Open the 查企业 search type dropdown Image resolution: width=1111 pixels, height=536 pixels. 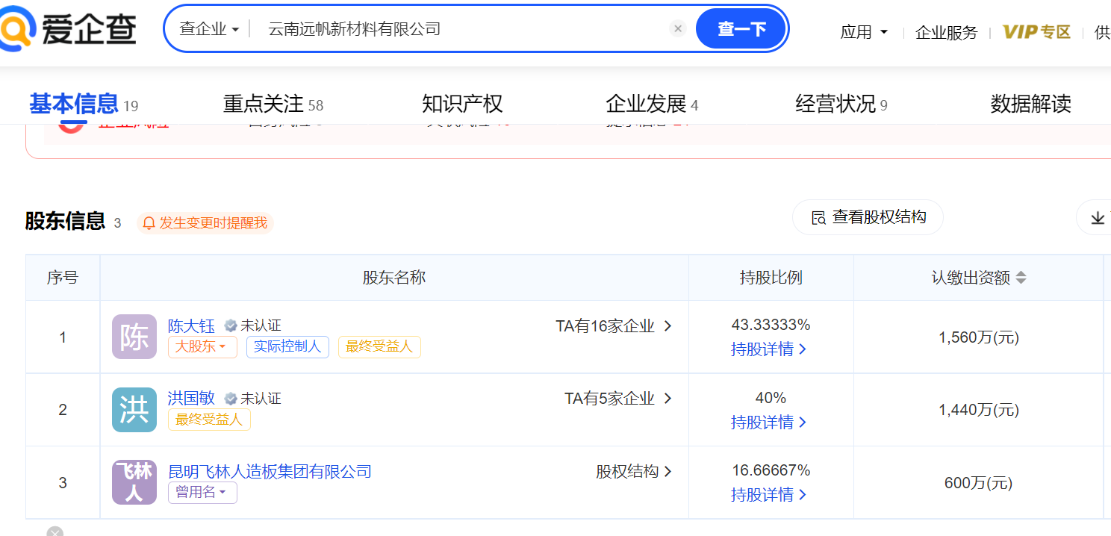pos(209,29)
